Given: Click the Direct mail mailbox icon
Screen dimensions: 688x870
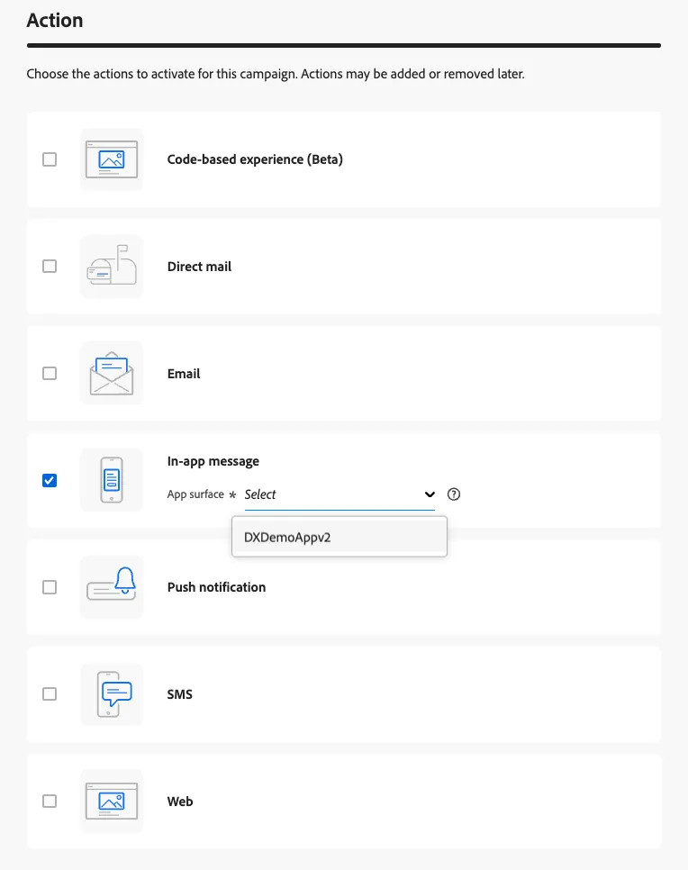Looking at the screenshot, I should (x=112, y=267).
